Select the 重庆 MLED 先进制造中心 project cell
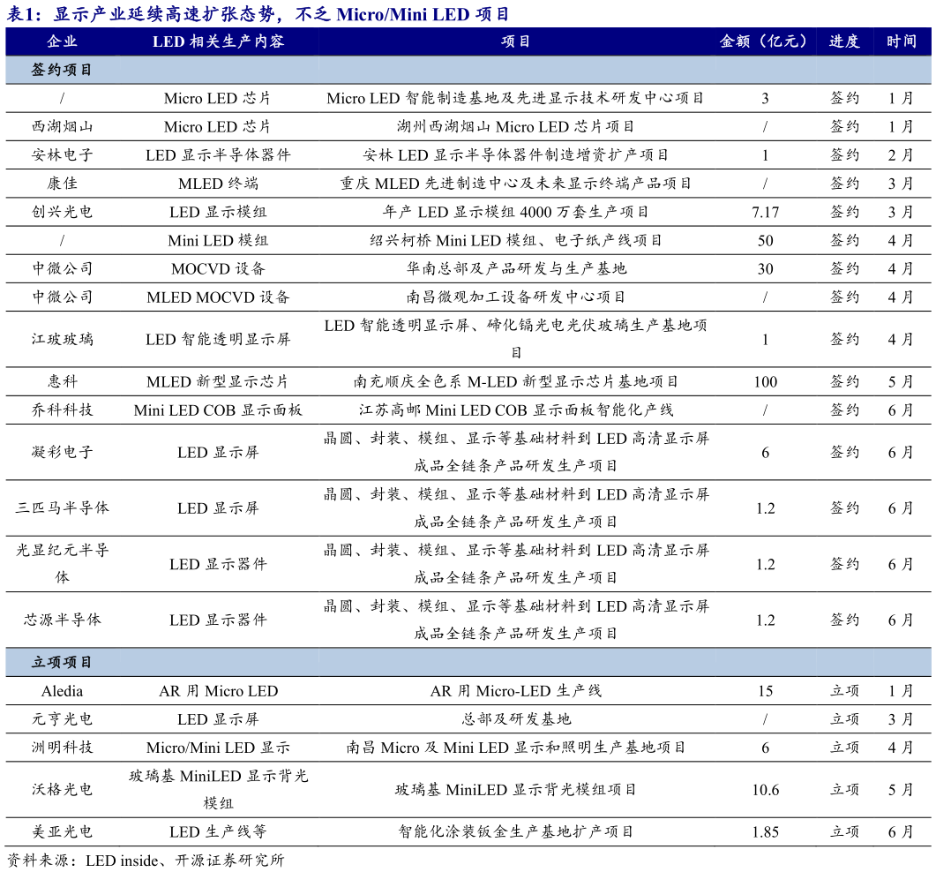936x872 pixels. click(515, 184)
